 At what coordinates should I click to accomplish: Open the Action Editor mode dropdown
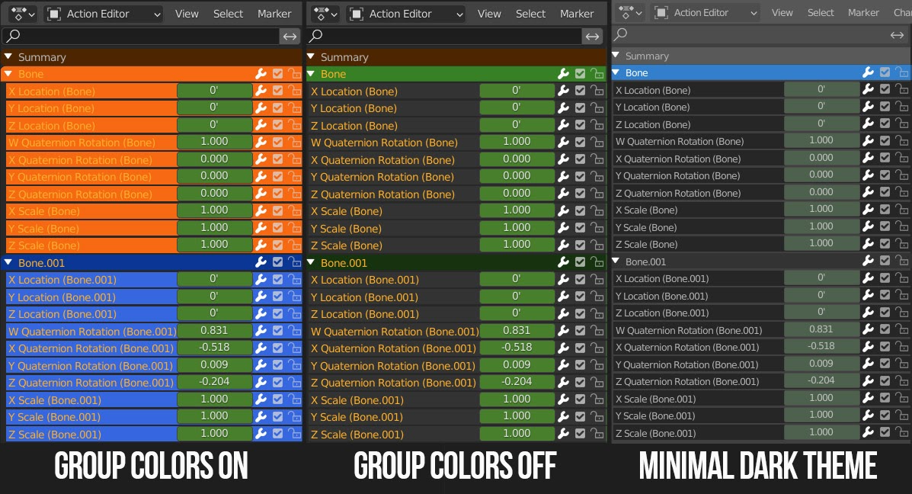[103, 13]
